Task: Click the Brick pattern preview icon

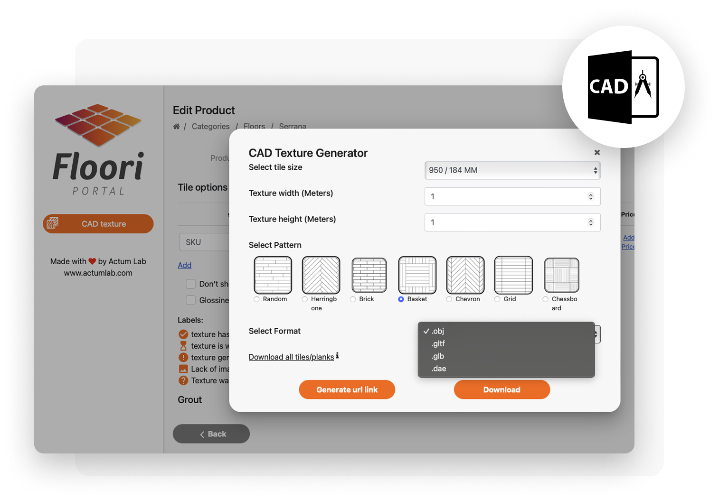Action: click(x=369, y=275)
